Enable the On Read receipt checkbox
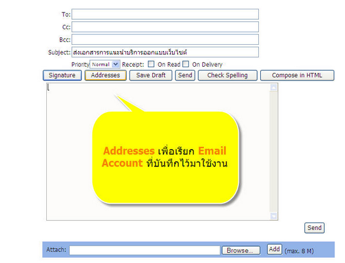 pos(151,64)
